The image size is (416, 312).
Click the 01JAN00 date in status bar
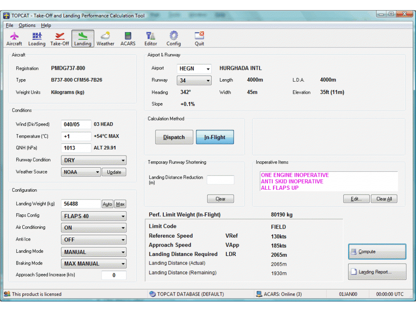click(348, 294)
